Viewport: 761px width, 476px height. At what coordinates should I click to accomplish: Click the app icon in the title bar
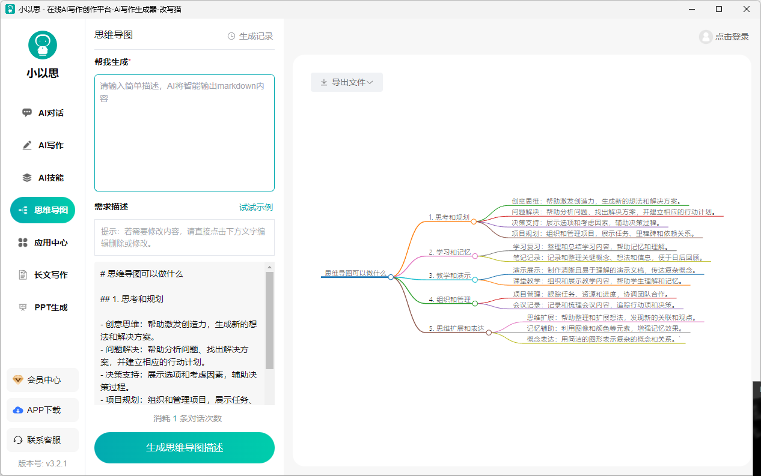click(x=10, y=9)
